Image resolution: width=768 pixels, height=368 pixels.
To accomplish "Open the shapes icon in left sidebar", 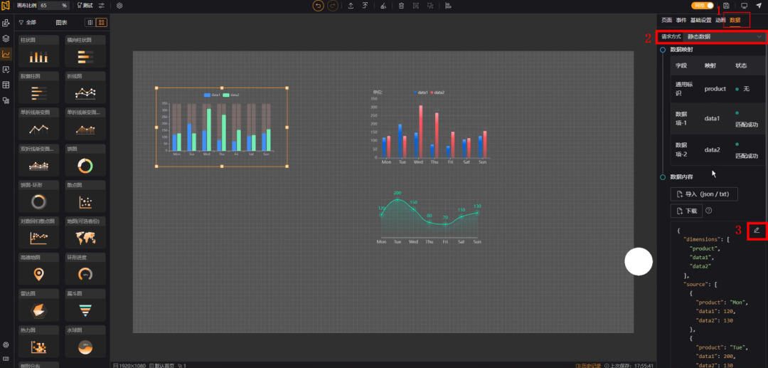I will pos(6,100).
